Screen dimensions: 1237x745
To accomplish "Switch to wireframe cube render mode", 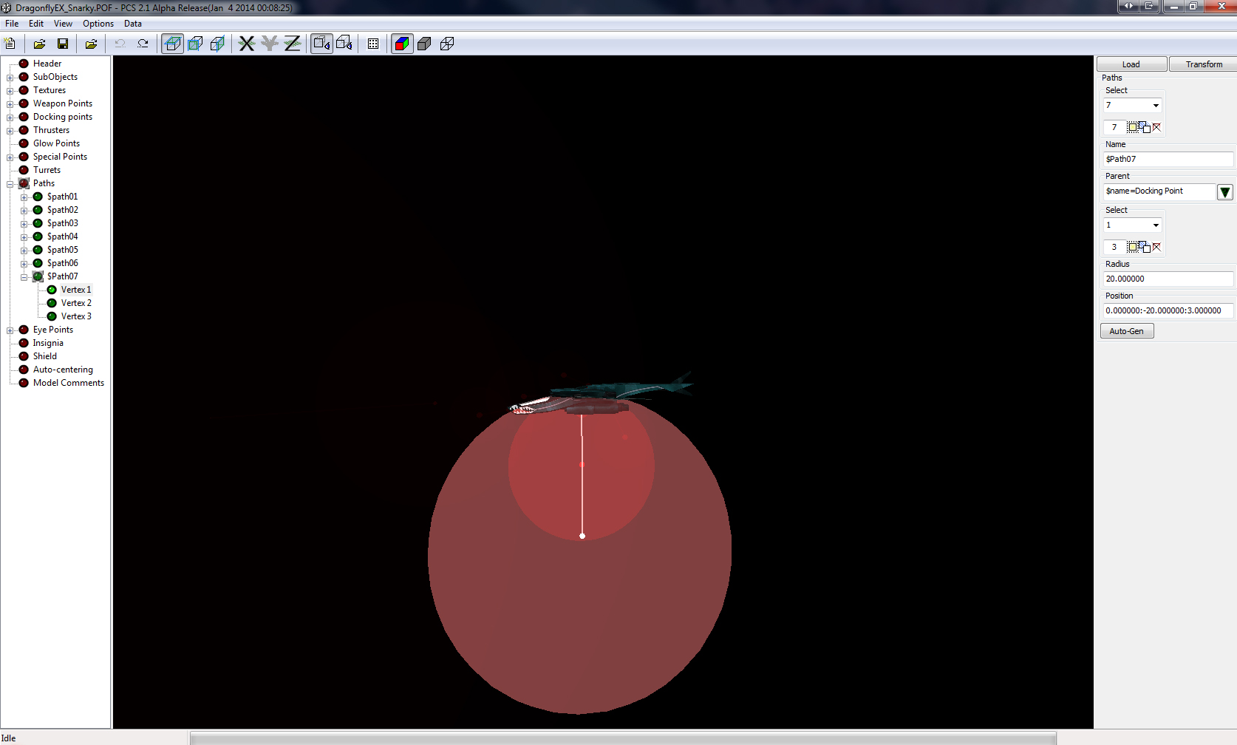I will (x=447, y=44).
